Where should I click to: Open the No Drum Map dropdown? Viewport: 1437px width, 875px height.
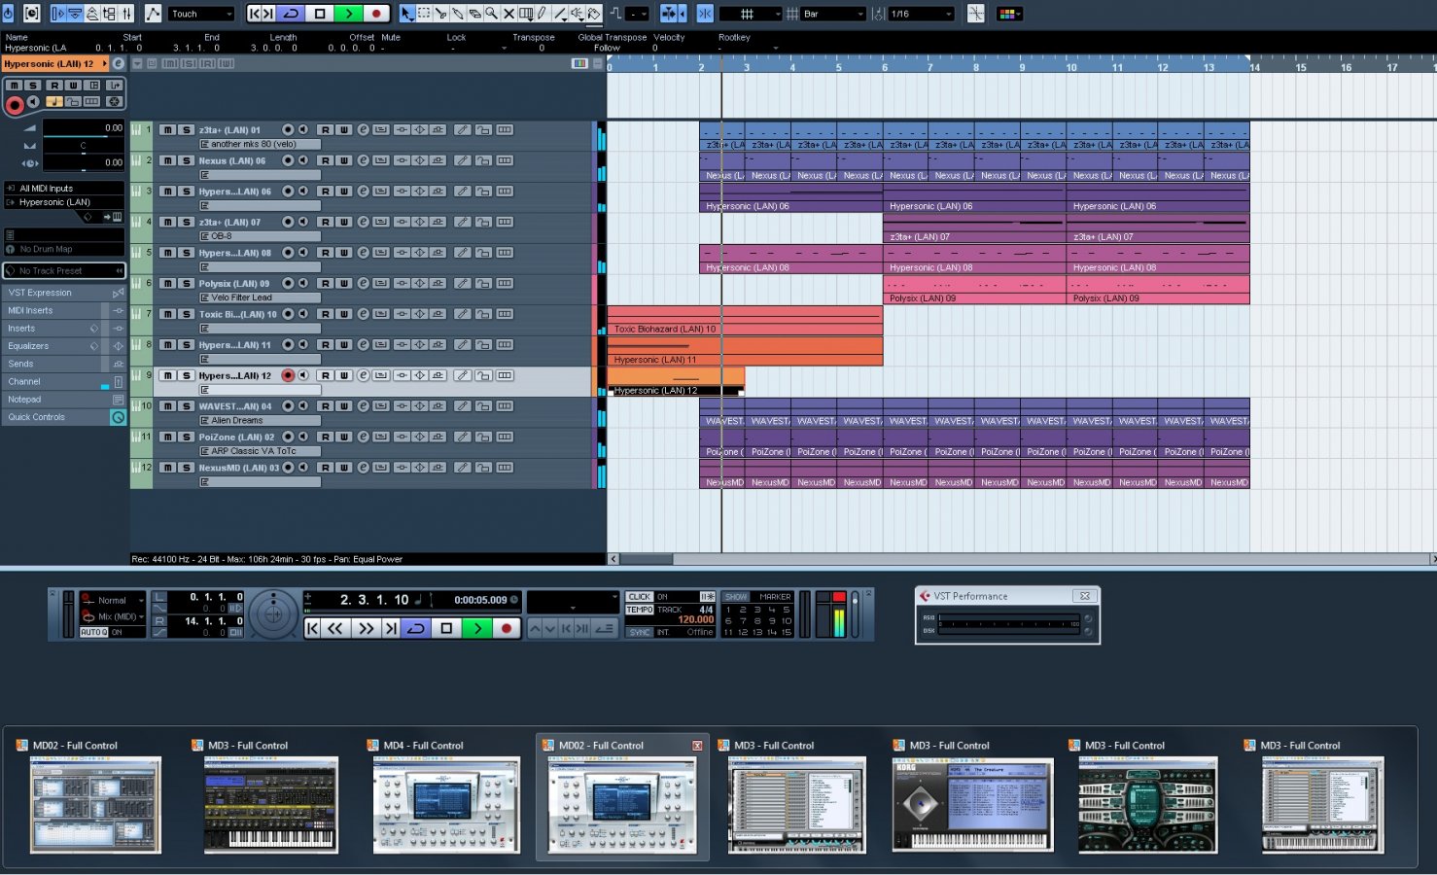pos(64,249)
